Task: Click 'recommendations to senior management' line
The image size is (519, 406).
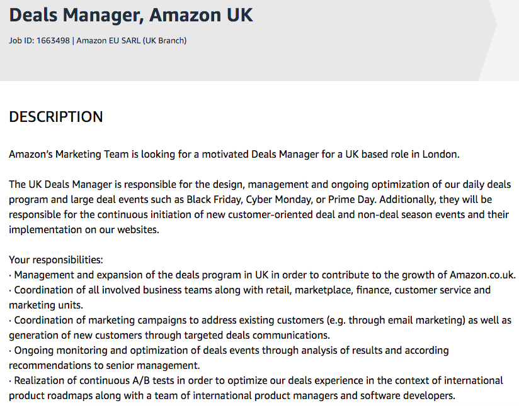Action: pyautogui.click(x=105, y=365)
